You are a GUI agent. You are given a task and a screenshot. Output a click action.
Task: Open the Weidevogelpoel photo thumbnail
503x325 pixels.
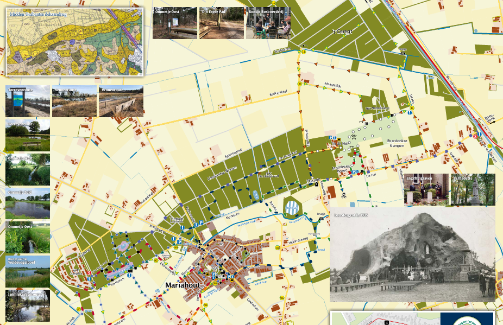pyautogui.click(x=28, y=271)
